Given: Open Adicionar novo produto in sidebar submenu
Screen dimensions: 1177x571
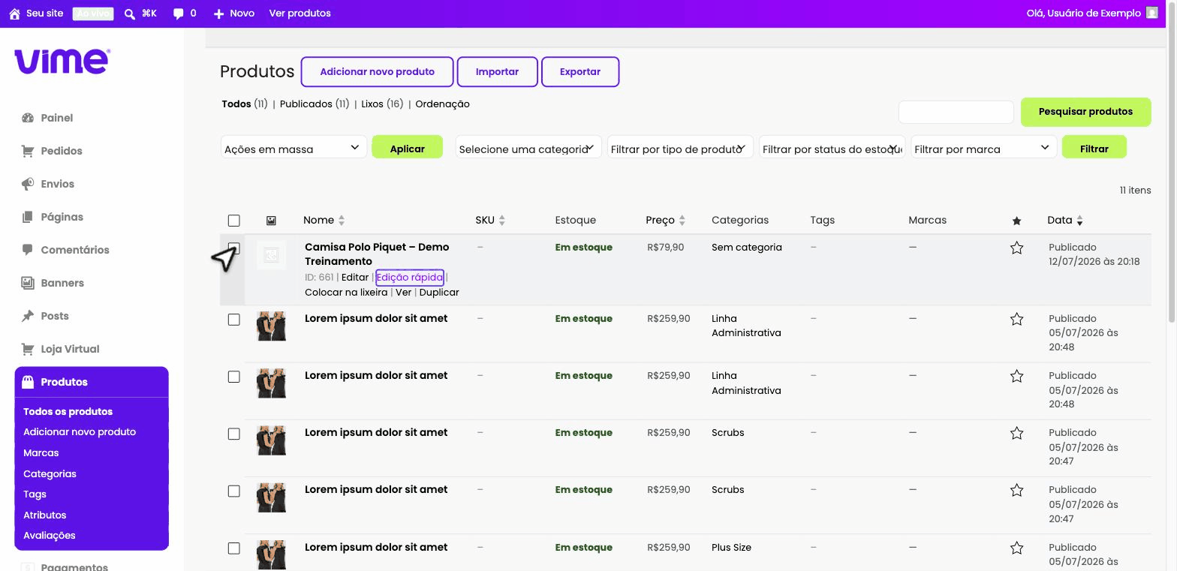Looking at the screenshot, I should (80, 432).
